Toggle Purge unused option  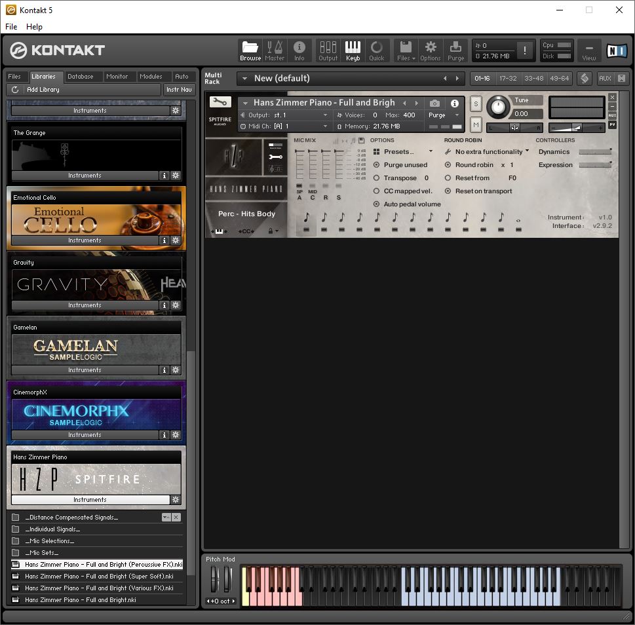click(376, 164)
